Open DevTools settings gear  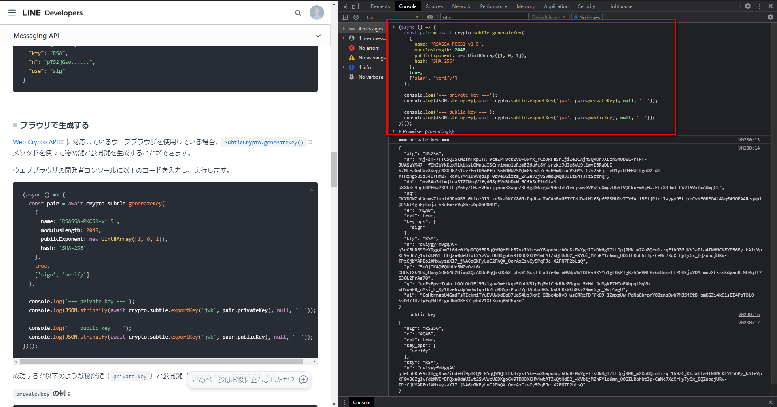tap(748, 6)
